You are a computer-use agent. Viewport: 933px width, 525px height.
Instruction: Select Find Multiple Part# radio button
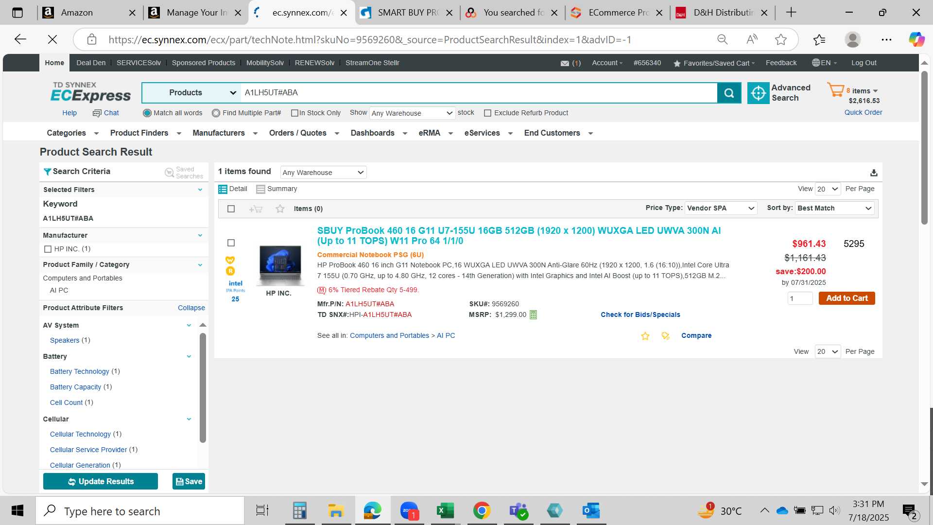[x=216, y=113]
